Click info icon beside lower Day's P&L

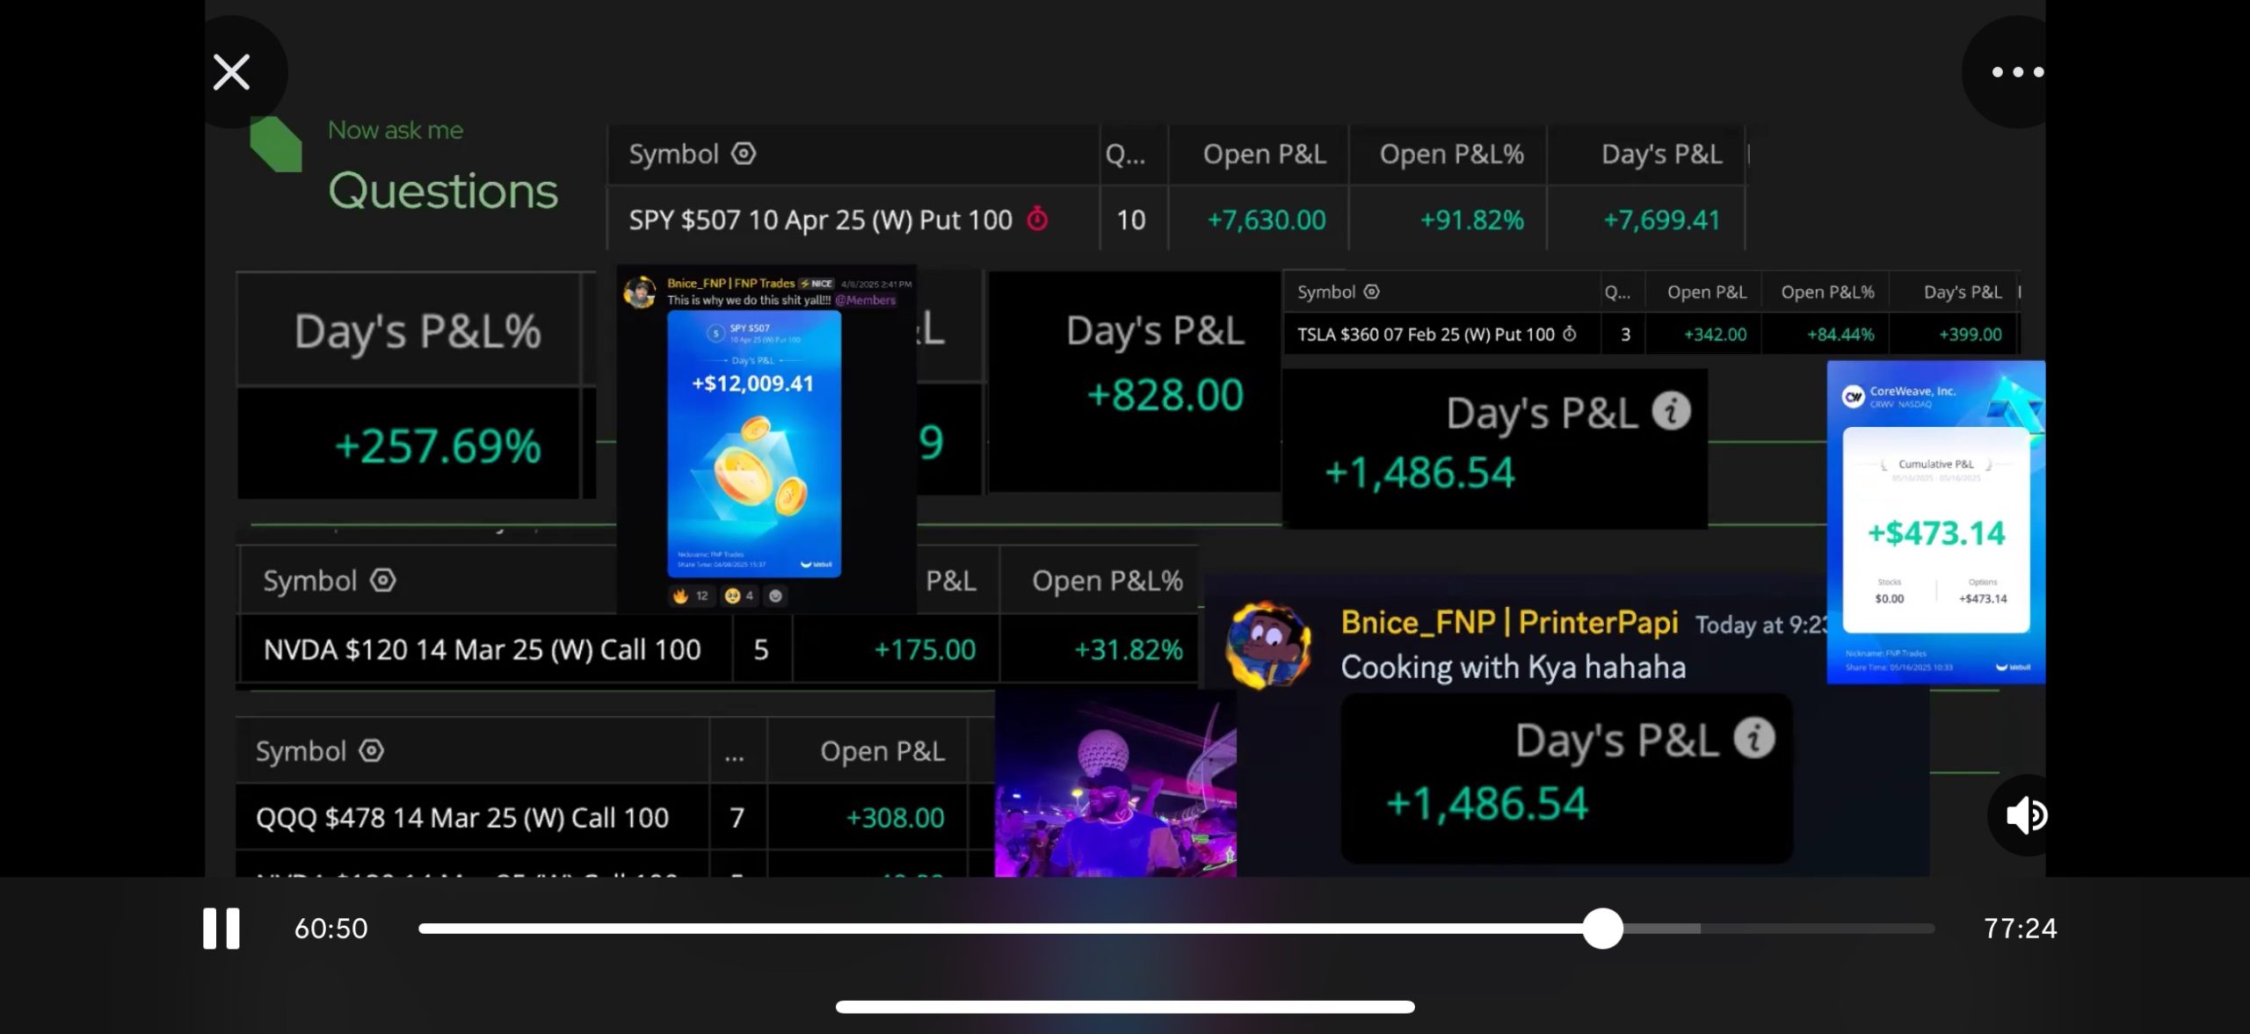coord(1754,738)
